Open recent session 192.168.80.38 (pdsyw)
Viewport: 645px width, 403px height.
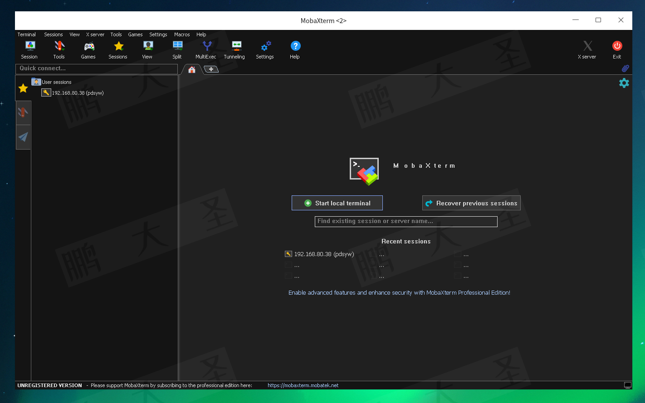point(319,254)
